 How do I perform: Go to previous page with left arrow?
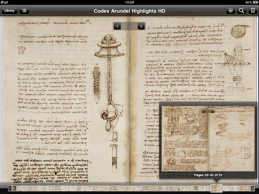[117, 26]
